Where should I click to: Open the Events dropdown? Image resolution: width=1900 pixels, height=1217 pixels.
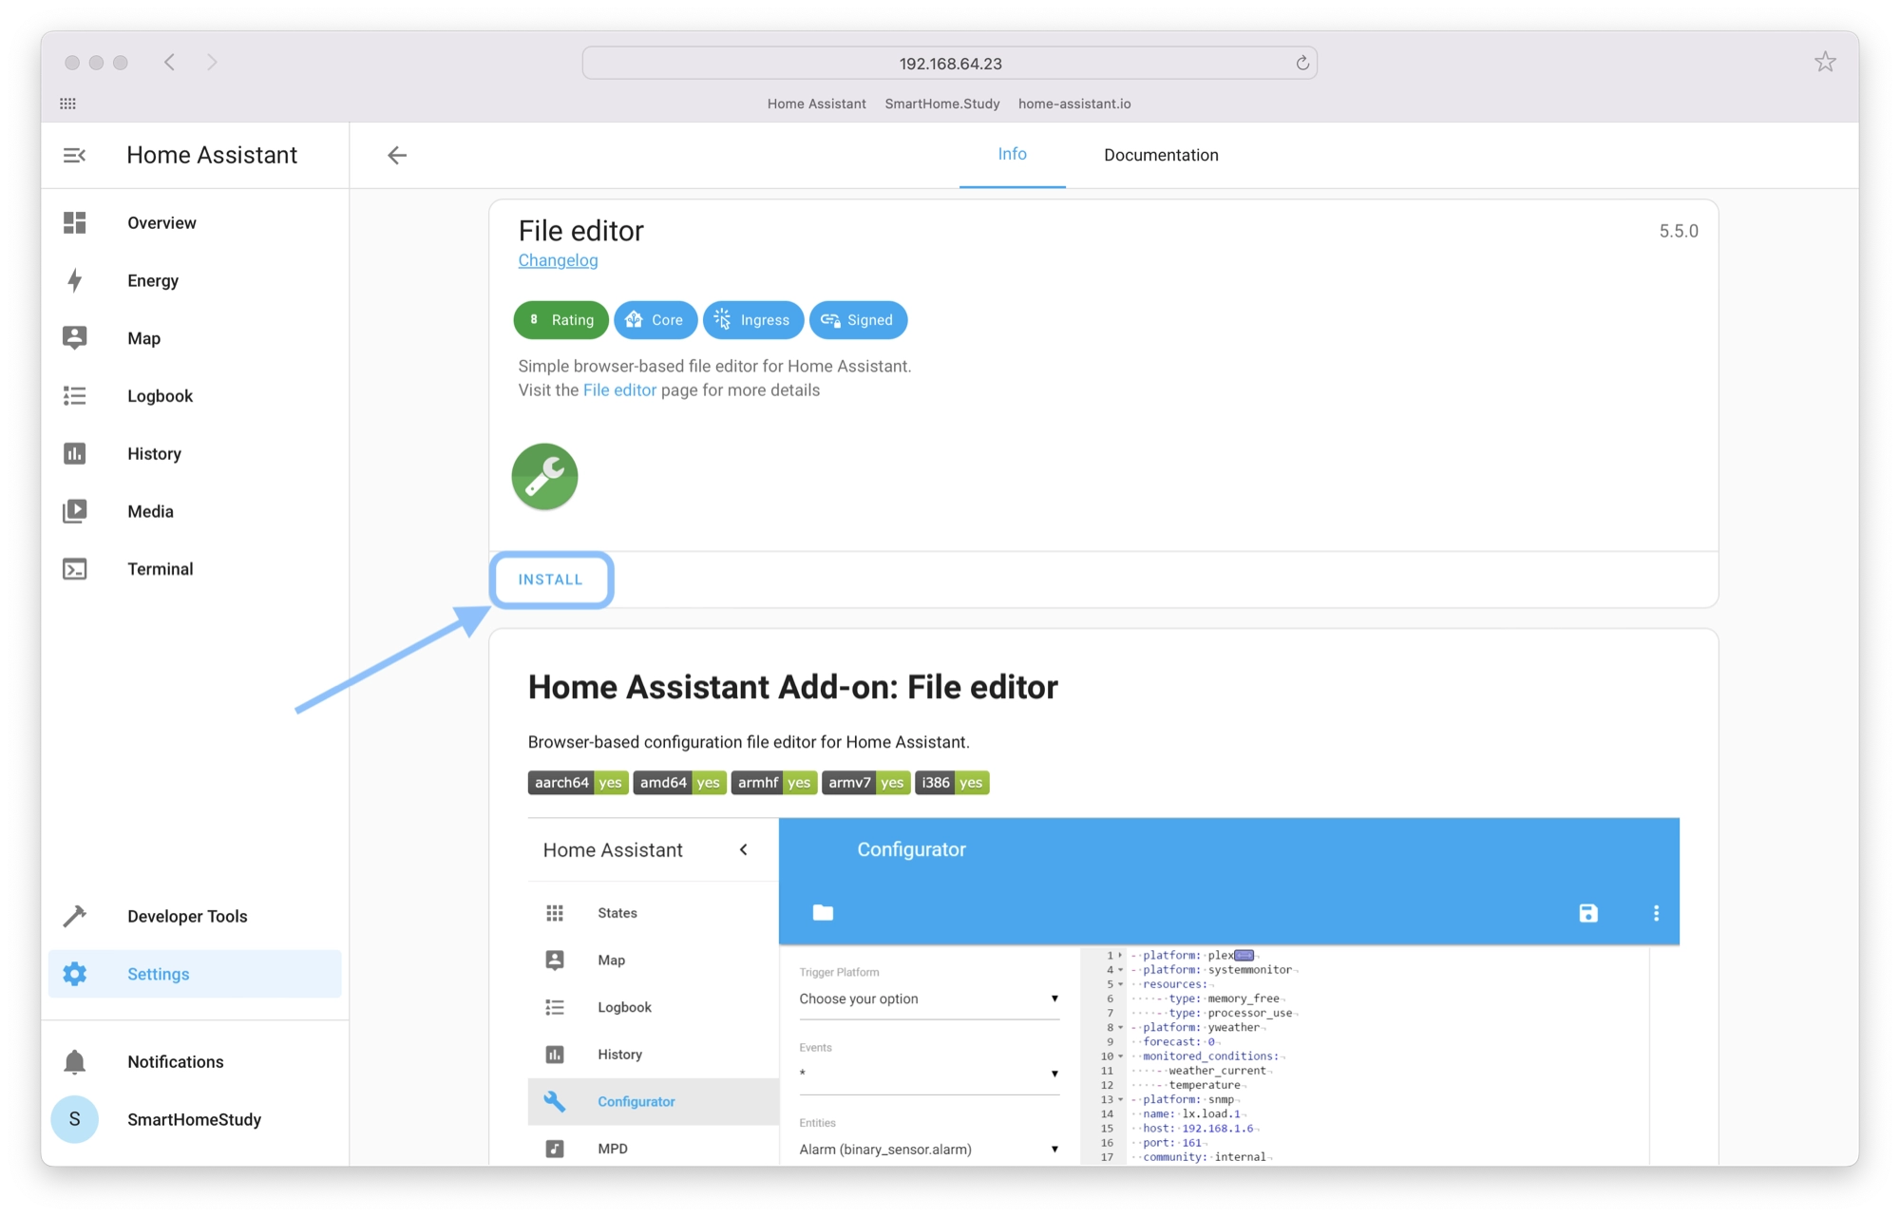929,1074
